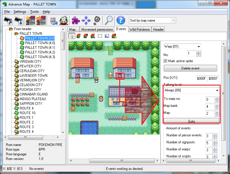Click the Load ROM toolbar icon

(7, 20)
